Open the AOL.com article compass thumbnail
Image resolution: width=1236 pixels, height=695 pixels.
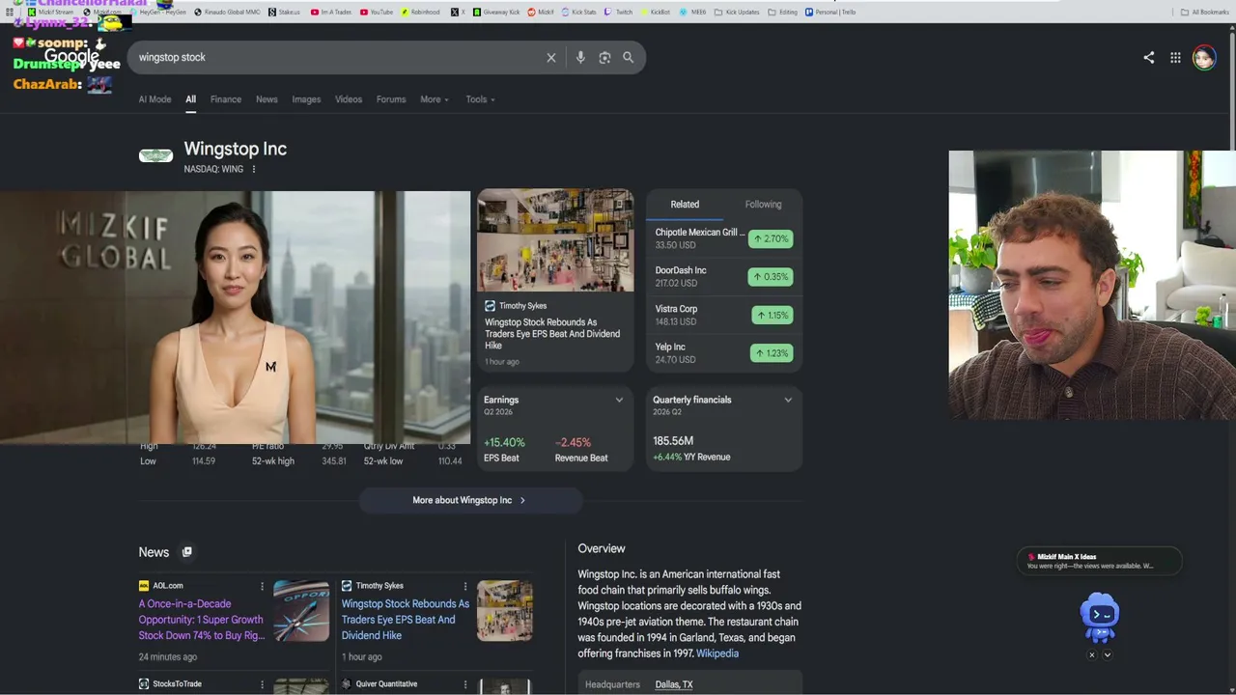pyautogui.click(x=301, y=611)
